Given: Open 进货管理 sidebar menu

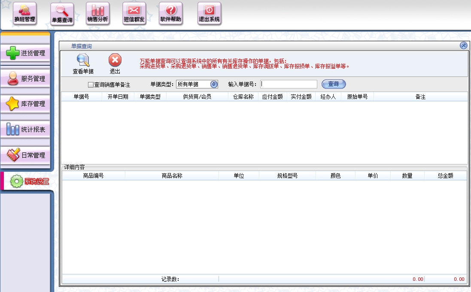Looking at the screenshot, I should [26, 53].
